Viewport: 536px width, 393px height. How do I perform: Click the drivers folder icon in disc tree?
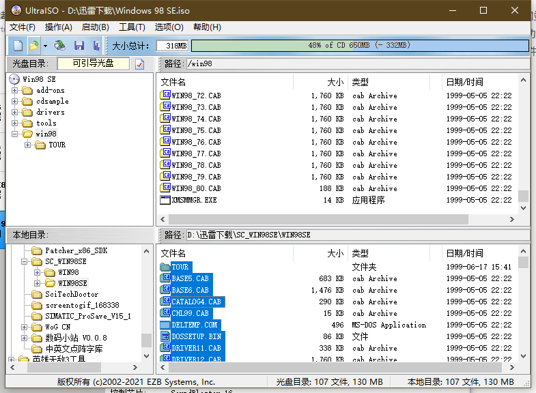[27, 113]
